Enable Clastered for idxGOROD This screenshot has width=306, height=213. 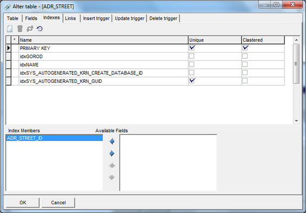tap(245, 56)
